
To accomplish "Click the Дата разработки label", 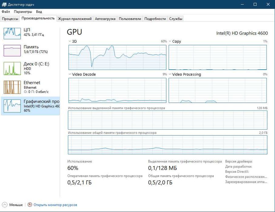I will click(239, 167).
